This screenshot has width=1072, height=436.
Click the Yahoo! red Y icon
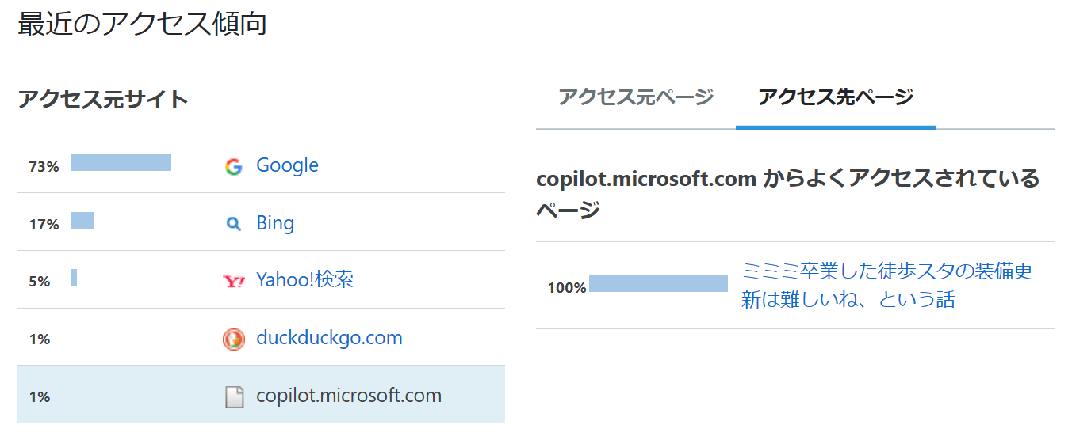click(234, 281)
